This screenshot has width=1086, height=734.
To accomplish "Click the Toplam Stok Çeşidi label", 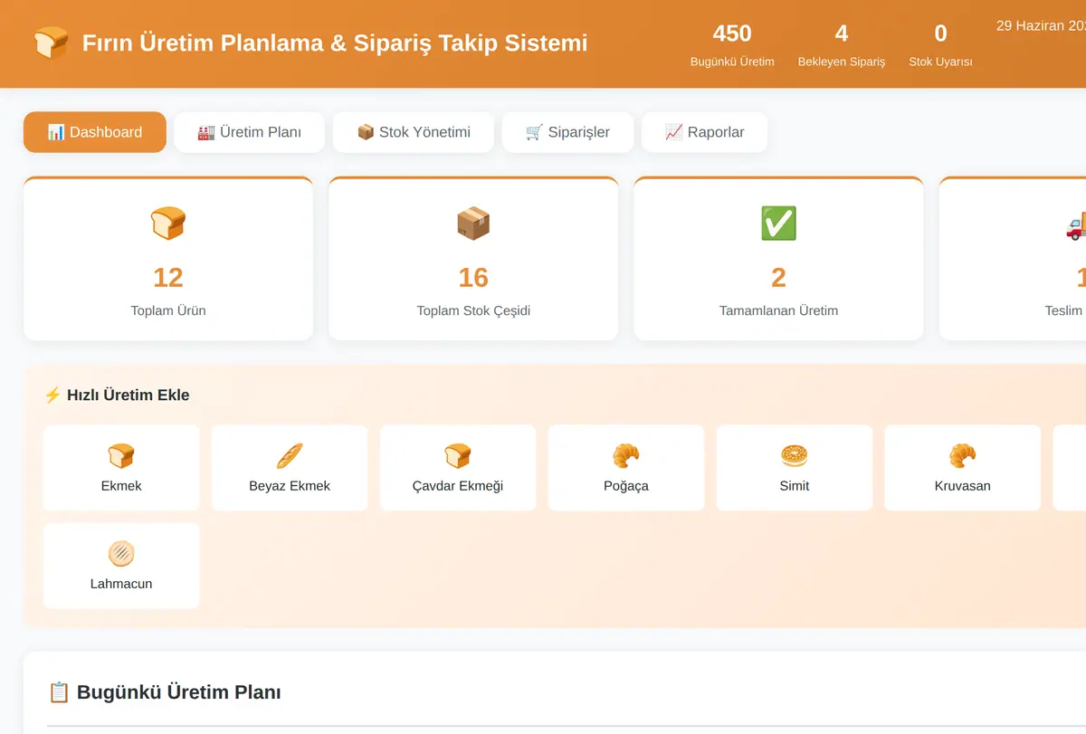I will point(473,310).
